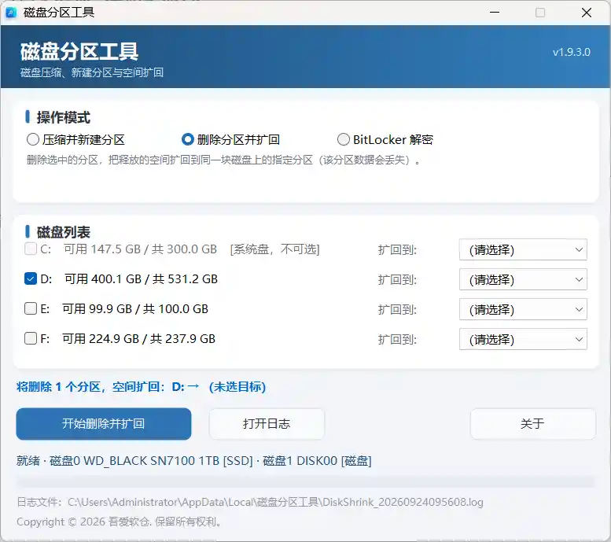The width and height of the screenshot is (611, 542).
Task: Click the summary text 将删除 1 个分区
Action: pos(58,387)
